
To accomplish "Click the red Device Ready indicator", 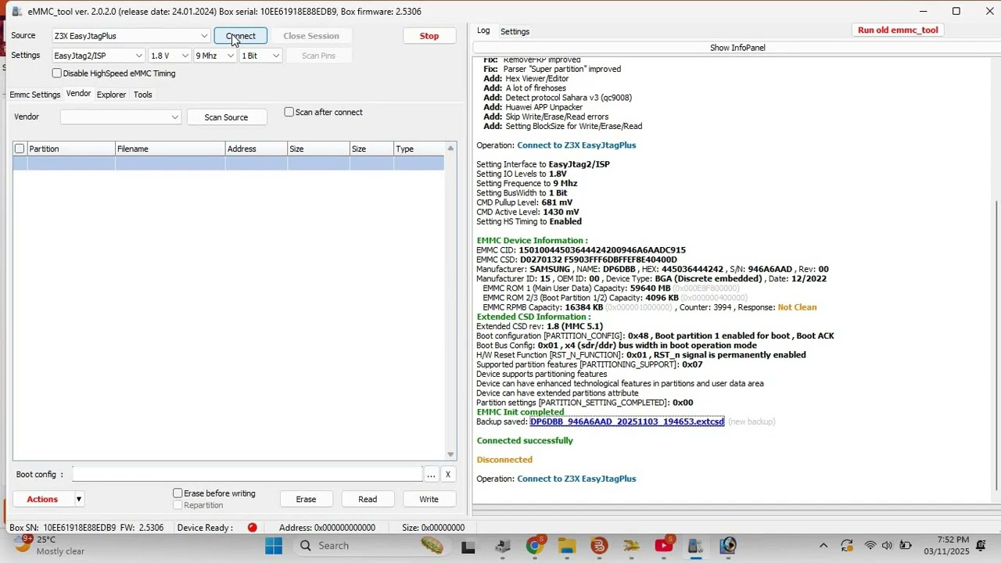I will coord(252,528).
